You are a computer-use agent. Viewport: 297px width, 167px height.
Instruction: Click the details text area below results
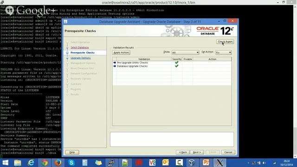pyautogui.click(x=172, y=139)
